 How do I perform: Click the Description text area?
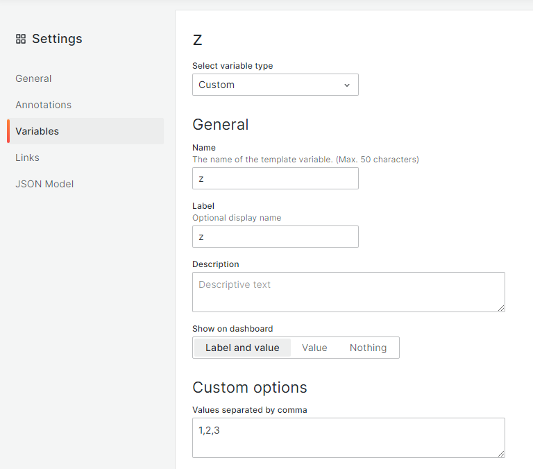pyautogui.click(x=348, y=291)
